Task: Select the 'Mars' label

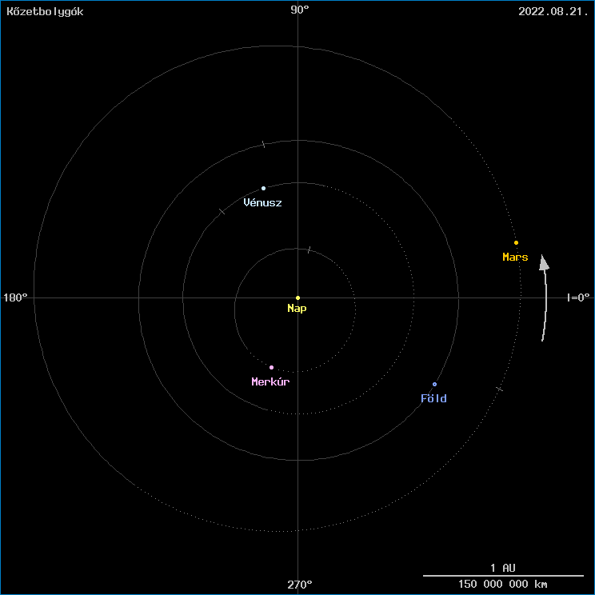Action: coord(515,258)
